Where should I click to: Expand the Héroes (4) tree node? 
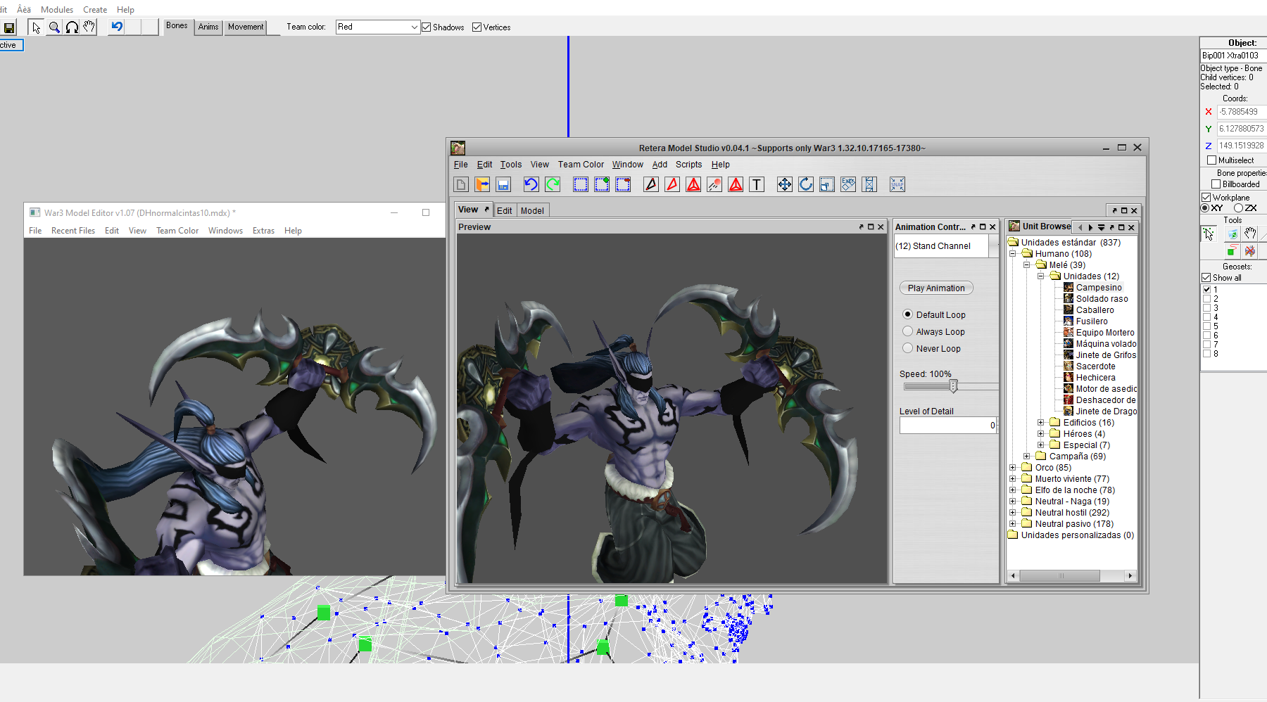(1040, 434)
